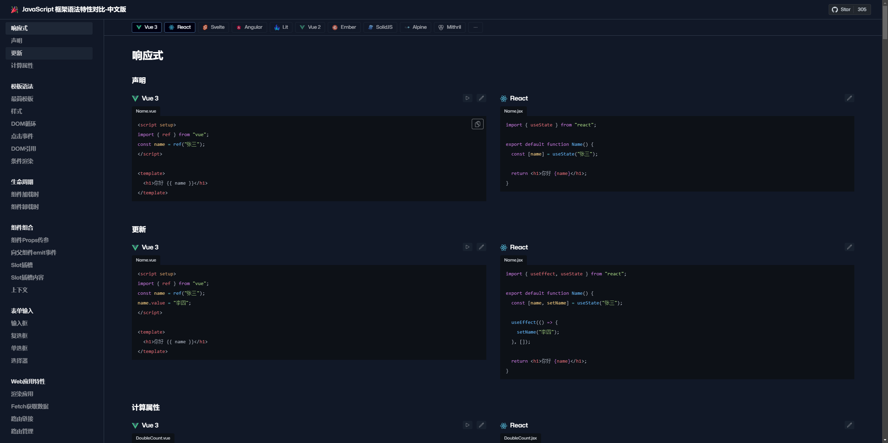Click the 305 star count
Screen dimensions: 888x443
point(862,9)
